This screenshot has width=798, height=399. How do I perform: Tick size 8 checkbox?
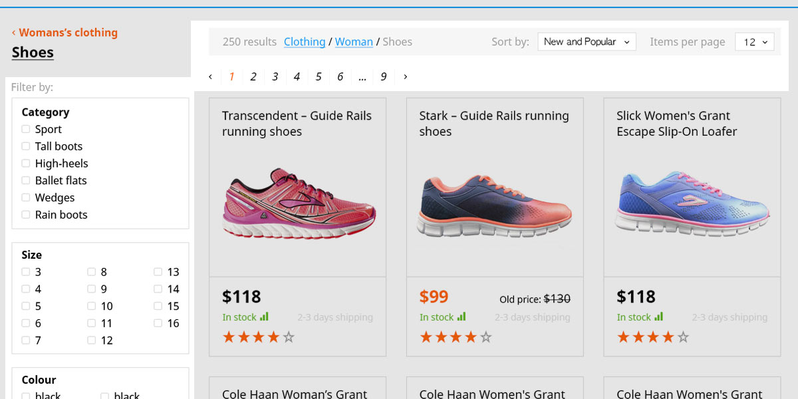(92, 272)
